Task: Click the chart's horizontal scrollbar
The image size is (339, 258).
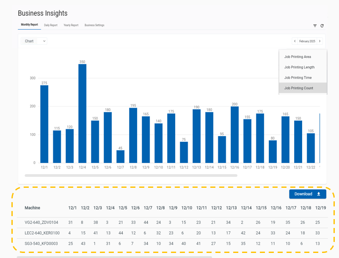Action: 131,175
